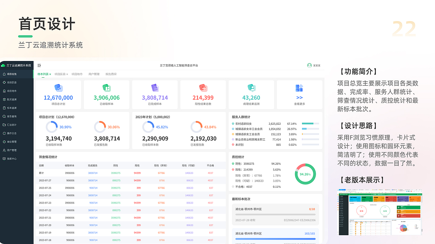The height and width of the screenshot is (244, 435).
Task: Go to 批次追溯 in the sidebar
Action: 17,99
